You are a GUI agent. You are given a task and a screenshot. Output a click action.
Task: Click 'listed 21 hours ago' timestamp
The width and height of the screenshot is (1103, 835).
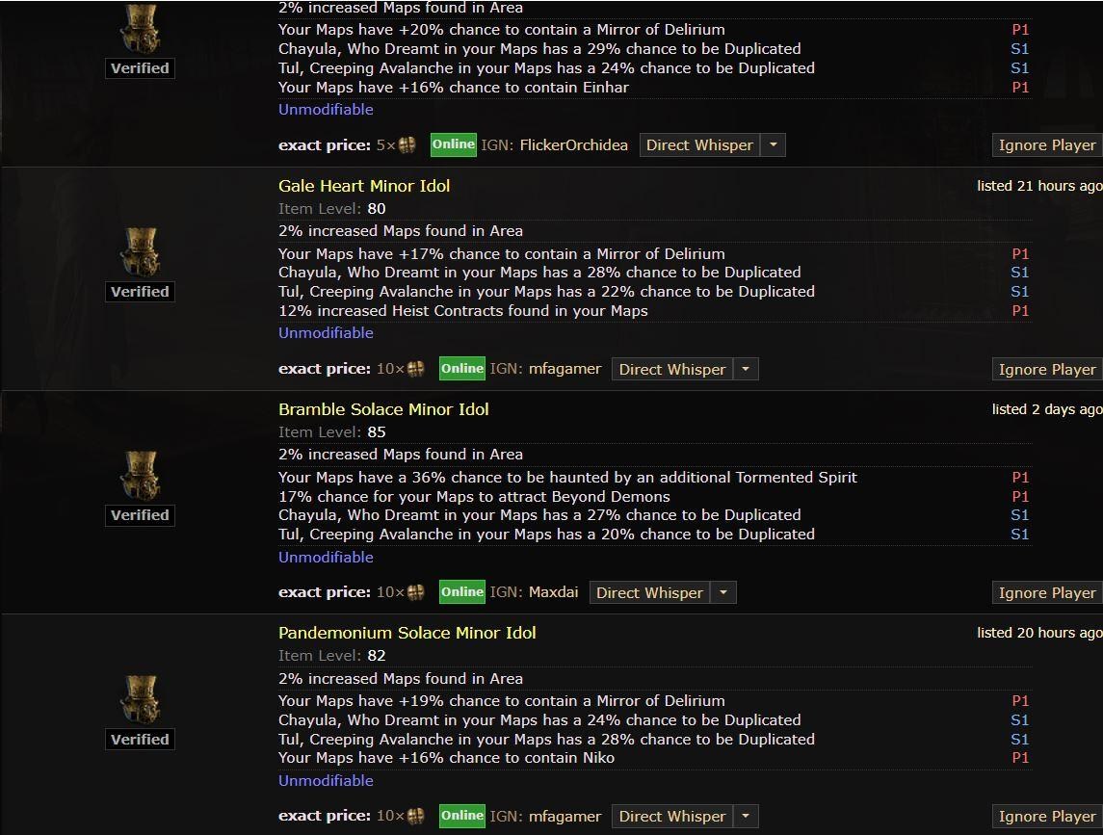(x=1039, y=186)
